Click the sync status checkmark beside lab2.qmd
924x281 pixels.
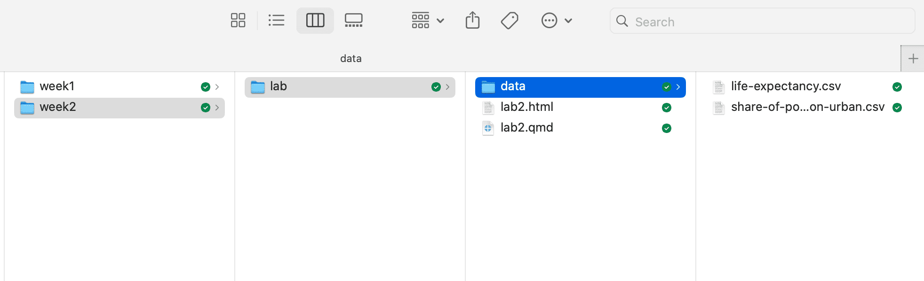click(x=666, y=128)
